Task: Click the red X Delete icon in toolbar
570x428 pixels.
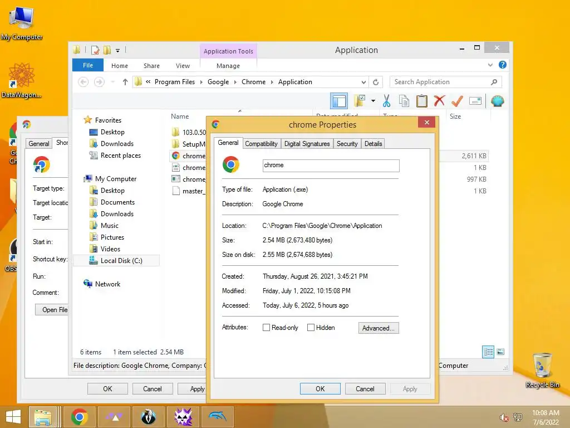Action: 439,100
